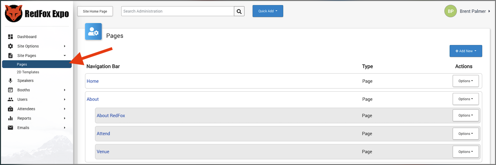The height and width of the screenshot is (165, 496).
Task: Click the Emails envelope icon
Action: [11, 128]
